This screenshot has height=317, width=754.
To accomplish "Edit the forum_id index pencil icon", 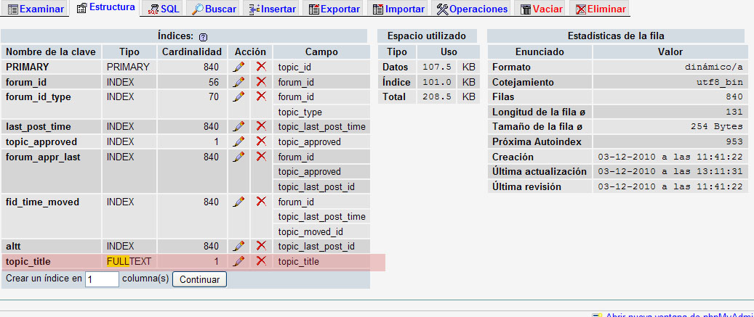I will point(238,82).
